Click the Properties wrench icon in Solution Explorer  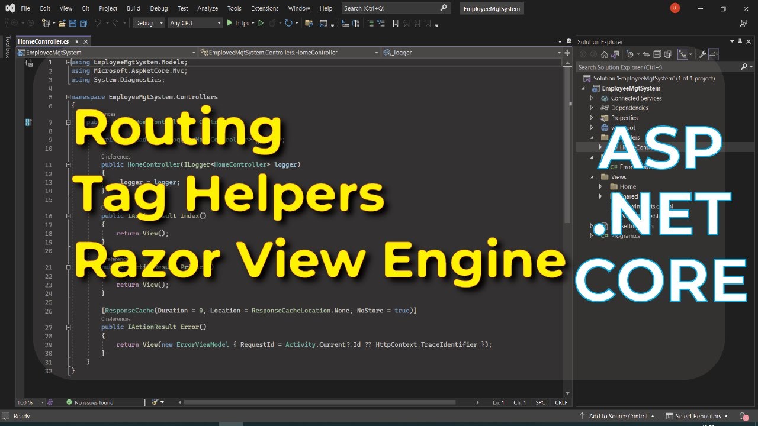[x=703, y=54]
